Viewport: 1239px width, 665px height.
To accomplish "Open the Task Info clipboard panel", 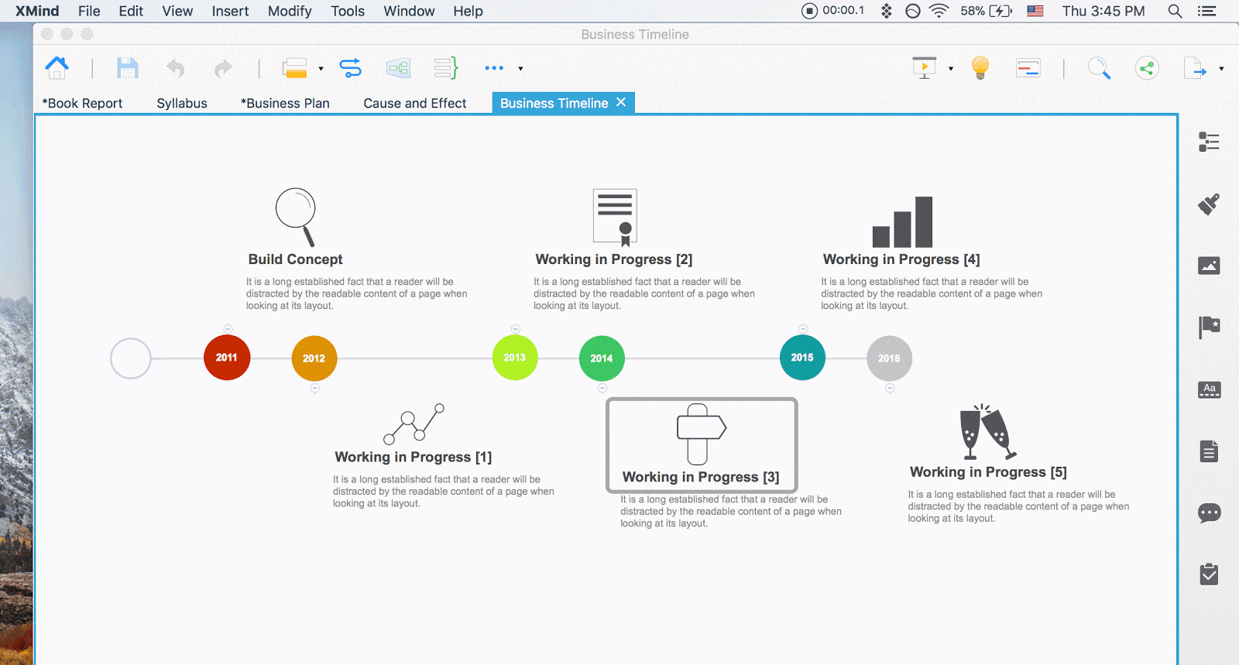I will (x=1209, y=574).
